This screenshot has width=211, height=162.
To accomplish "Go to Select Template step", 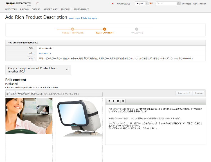I will (73, 31).
